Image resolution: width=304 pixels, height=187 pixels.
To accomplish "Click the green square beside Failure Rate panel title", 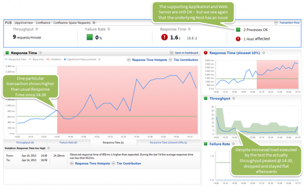I will [206, 144].
